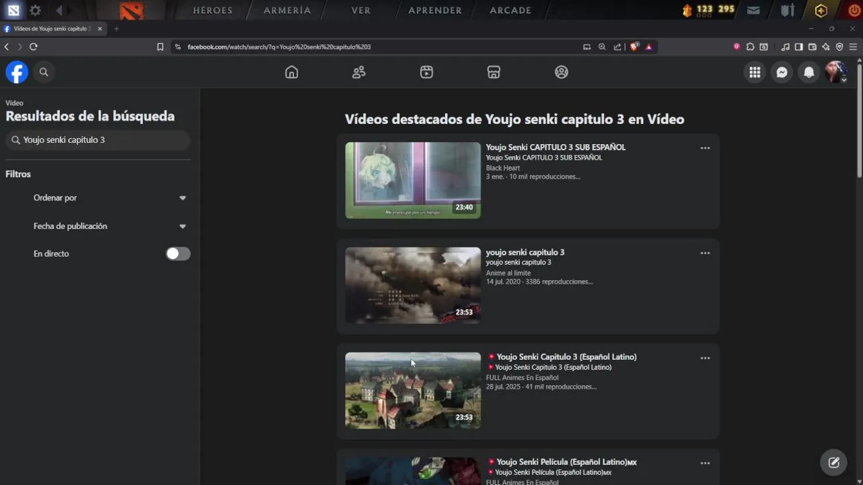The image size is (863, 485).
Task: Open the account profile picture menu
Action: pos(836,72)
